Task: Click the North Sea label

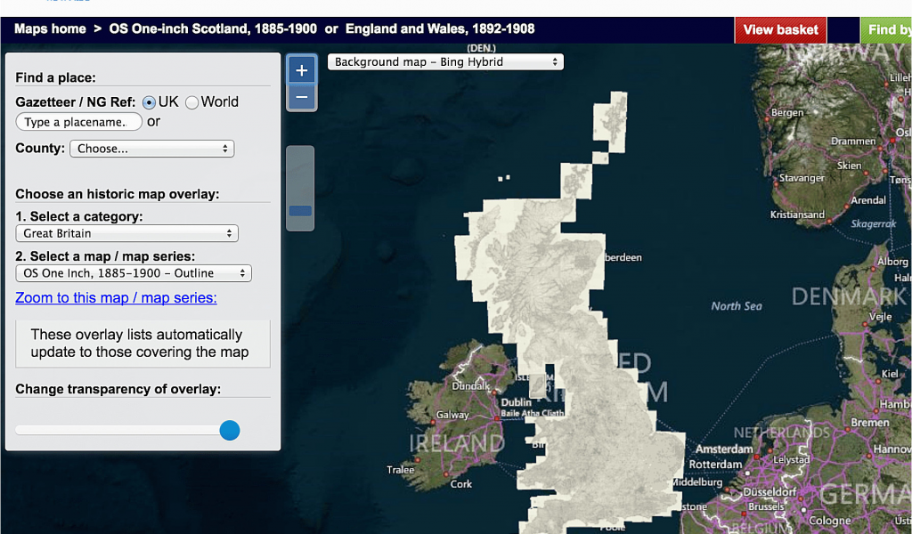Action: coord(737,306)
